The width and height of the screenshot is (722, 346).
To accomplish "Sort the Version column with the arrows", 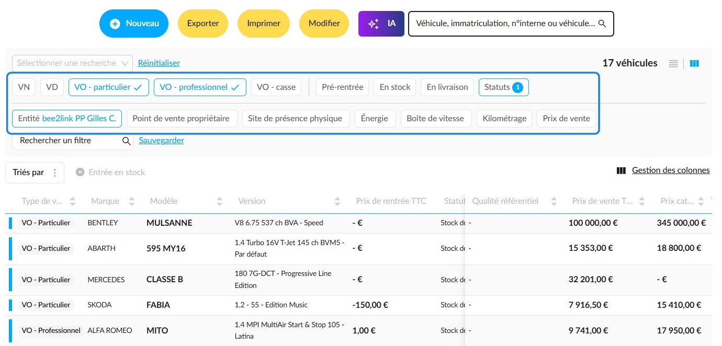I will coord(337,201).
